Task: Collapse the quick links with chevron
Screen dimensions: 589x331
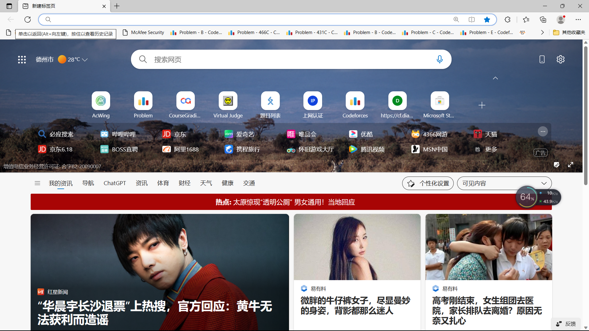Action: pyautogui.click(x=495, y=78)
